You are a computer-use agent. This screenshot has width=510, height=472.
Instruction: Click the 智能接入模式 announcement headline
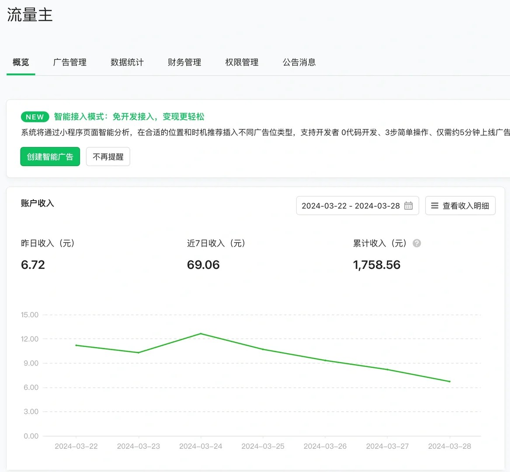point(129,117)
